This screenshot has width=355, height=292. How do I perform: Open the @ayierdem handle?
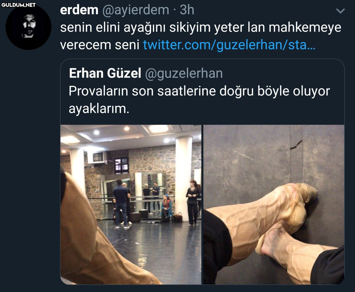[135, 10]
